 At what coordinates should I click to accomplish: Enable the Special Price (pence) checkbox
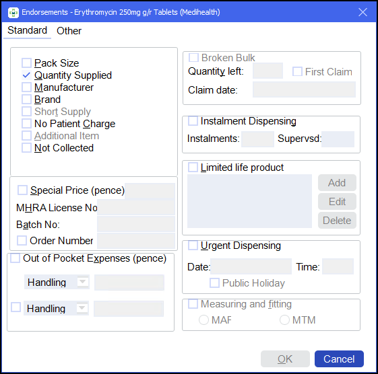(x=22, y=190)
